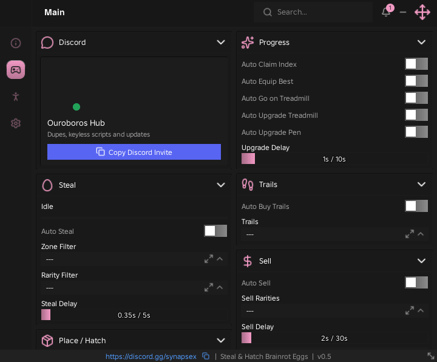Viewport: 437px width, 362px height.
Task: Enable Auto Buy Trails
Action: [416, 206]
